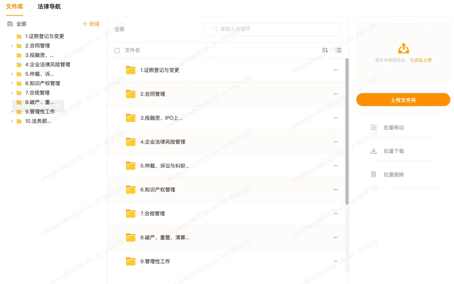Expand the 5.仲裁、诉... folder in sidebar
This screenshot has height=284, width=454.
12,74
